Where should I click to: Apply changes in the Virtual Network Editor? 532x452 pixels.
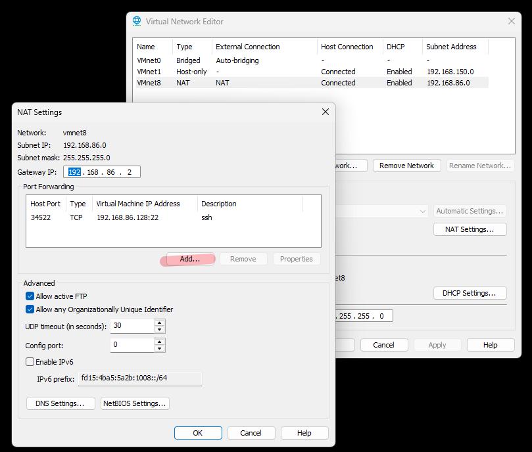click(x=437, y=344)
